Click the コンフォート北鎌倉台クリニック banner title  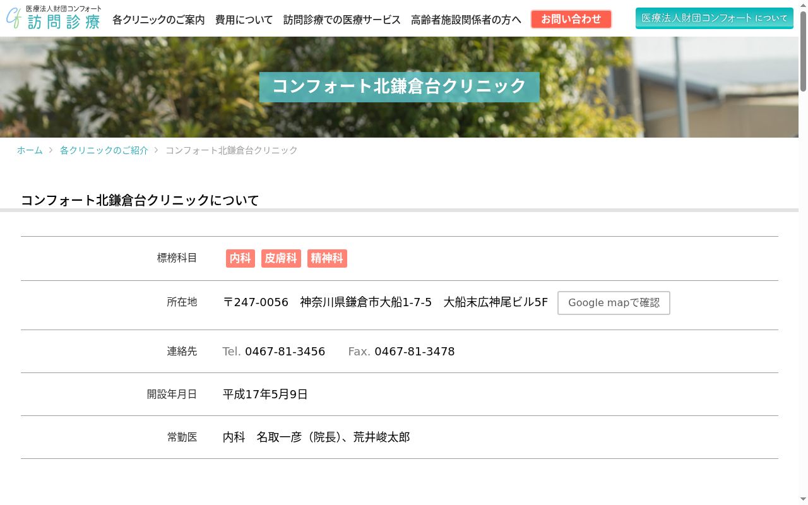pos(400,86)
